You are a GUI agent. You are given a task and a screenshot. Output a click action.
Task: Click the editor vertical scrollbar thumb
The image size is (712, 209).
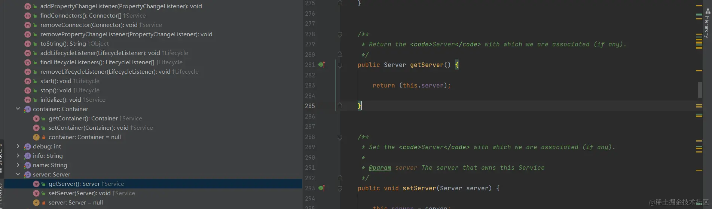pyautogui.click(x=700, y=90)
